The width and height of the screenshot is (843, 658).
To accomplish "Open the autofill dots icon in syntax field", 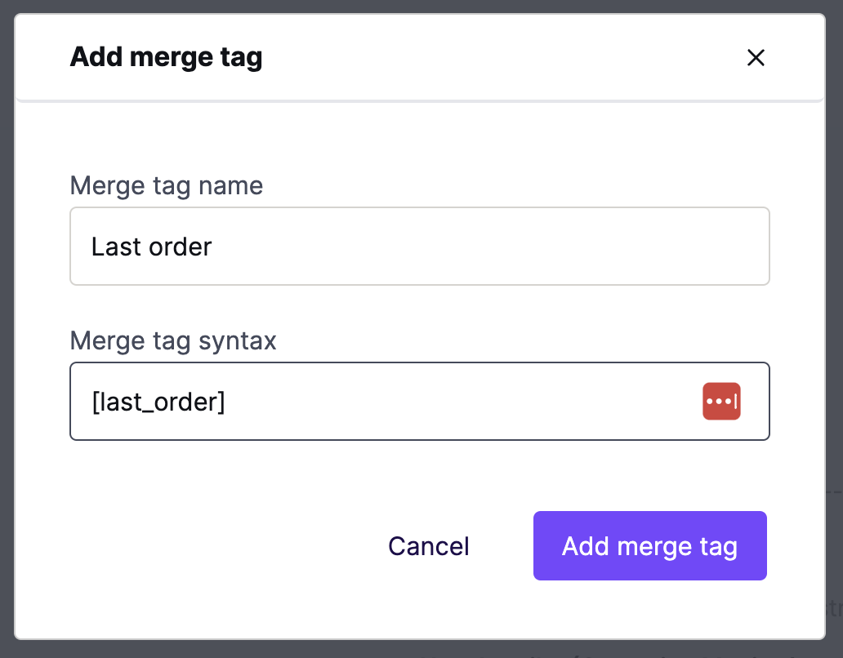I will point(721,401).
